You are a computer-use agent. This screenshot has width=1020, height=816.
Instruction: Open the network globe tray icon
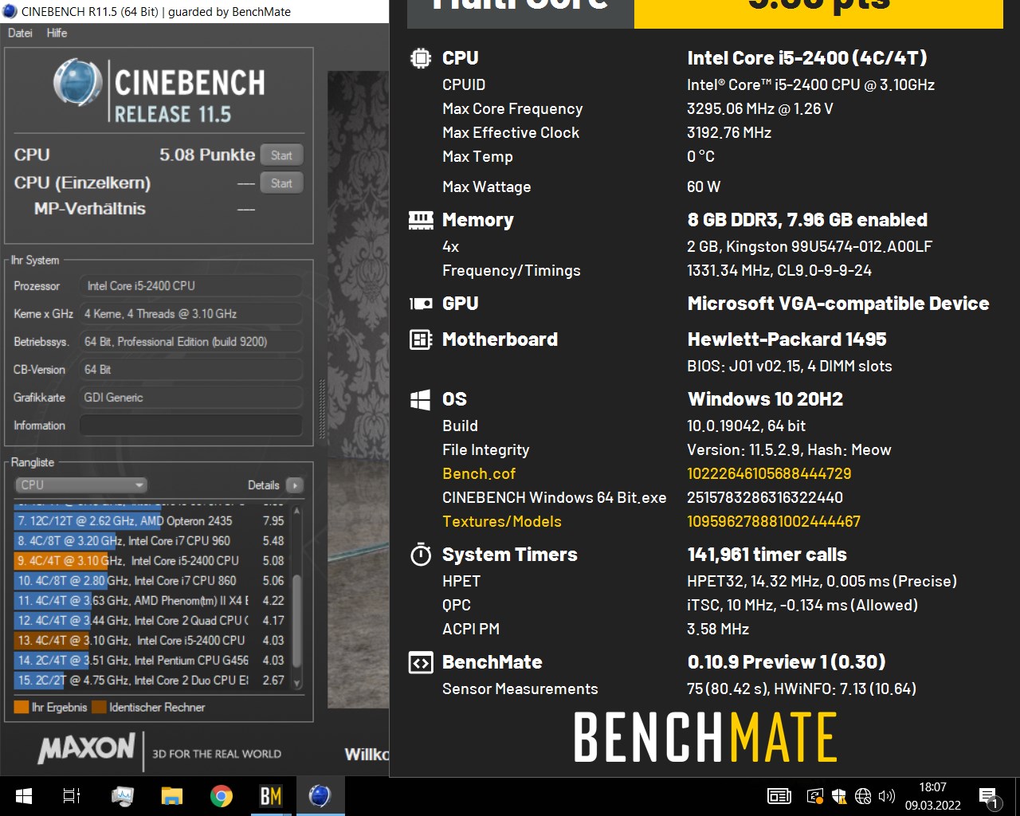point(862,796)
